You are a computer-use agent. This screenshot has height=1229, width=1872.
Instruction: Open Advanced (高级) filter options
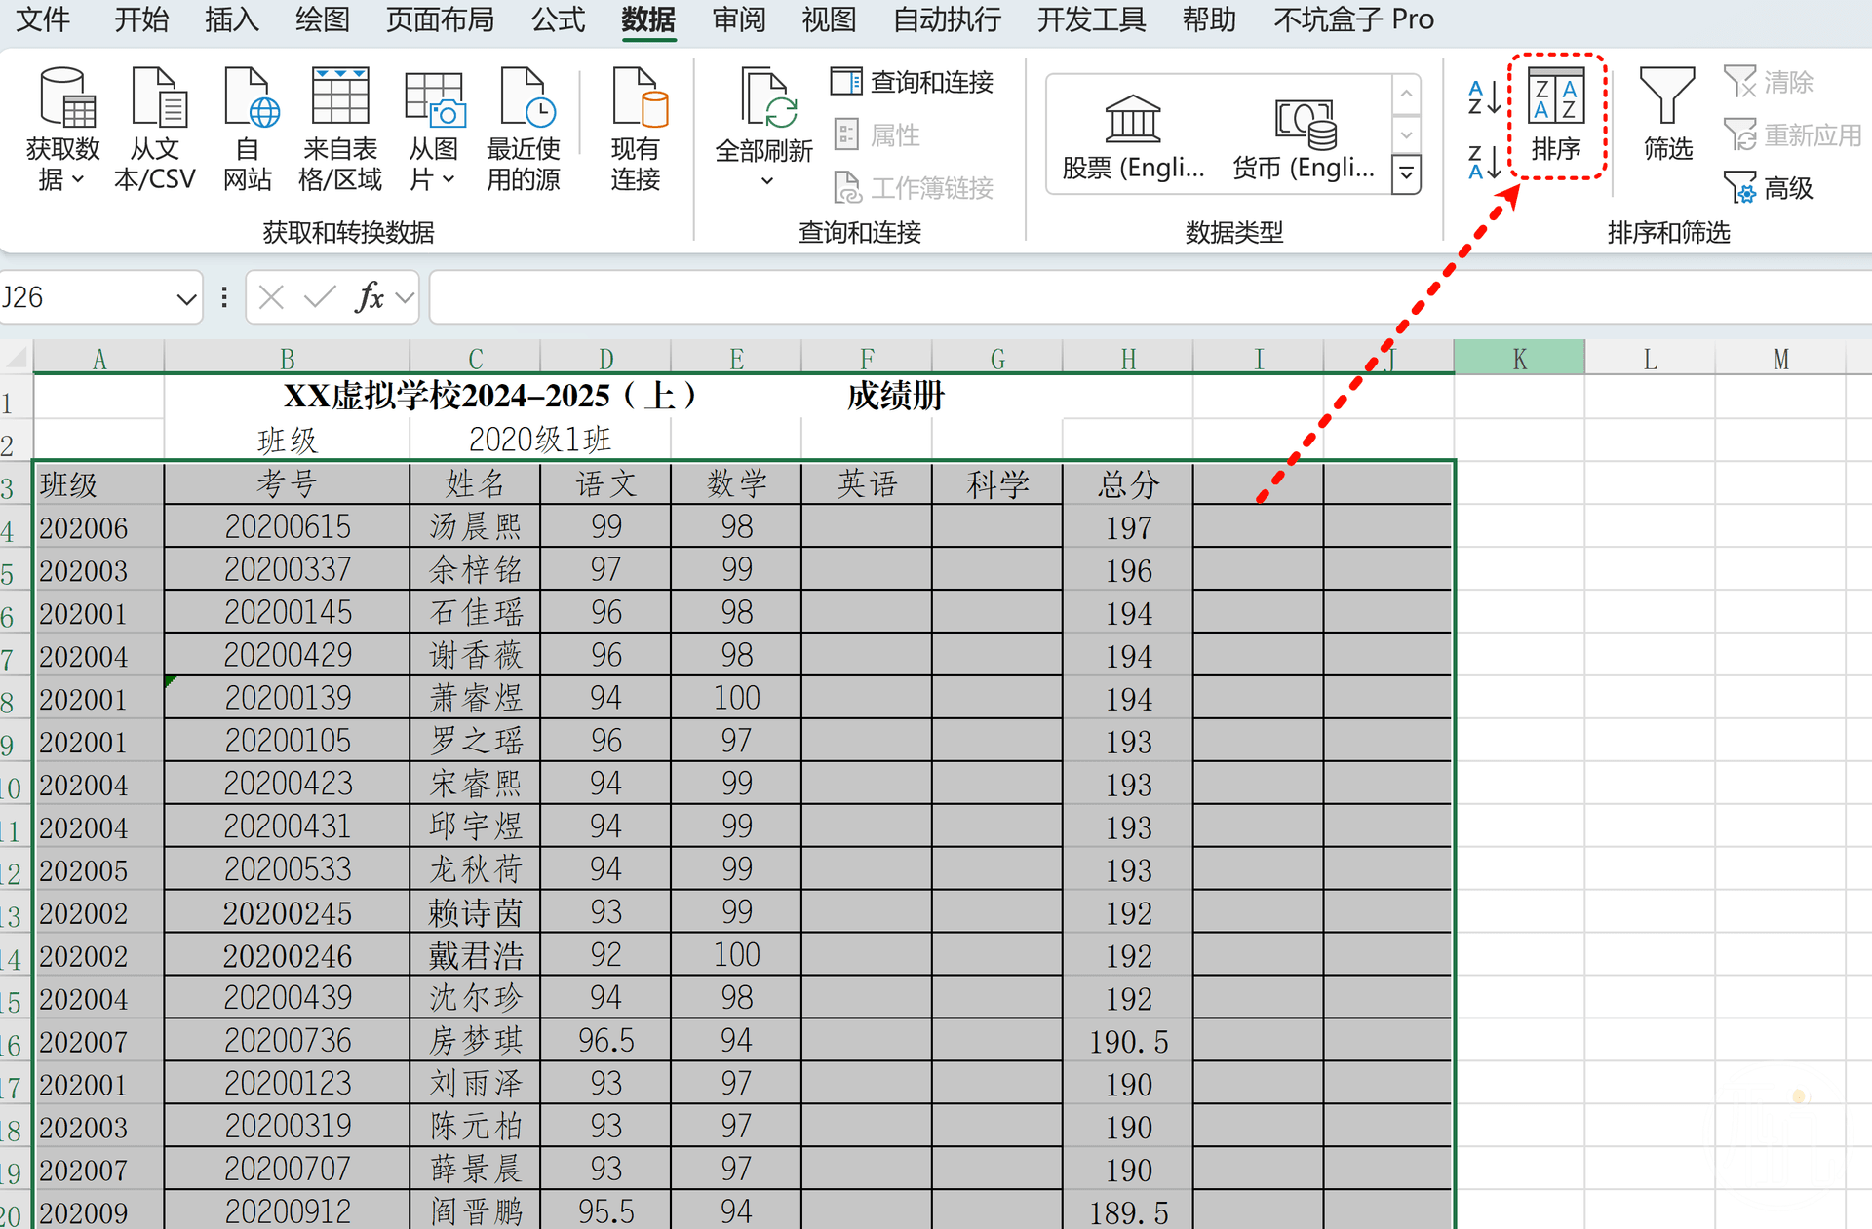1769,187
